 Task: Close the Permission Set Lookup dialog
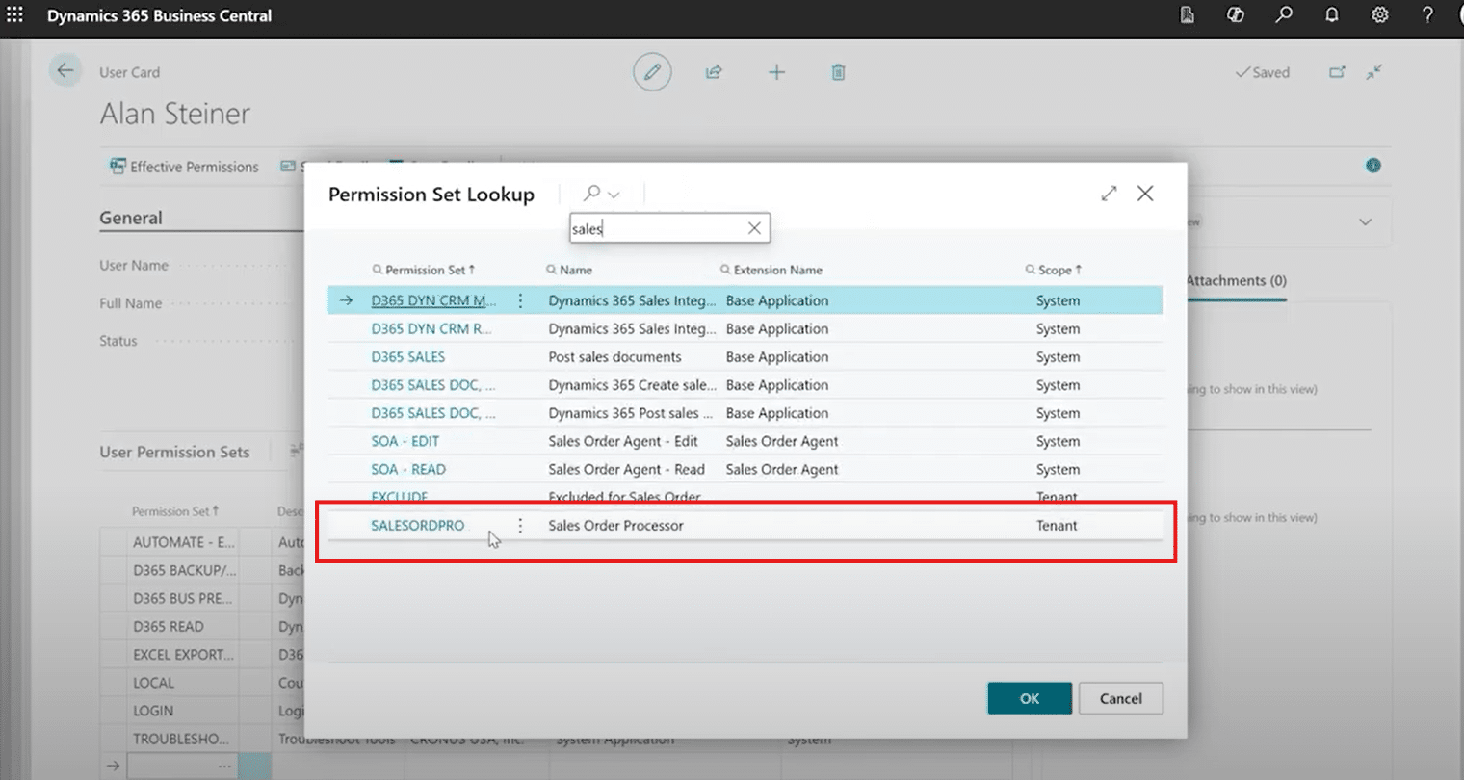[1145, 194]
